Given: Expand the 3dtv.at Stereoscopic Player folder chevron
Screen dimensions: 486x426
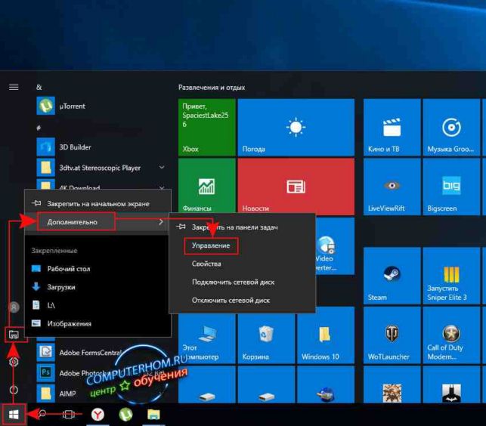Looking at the screenshot, I should click(x=162, y=167).
